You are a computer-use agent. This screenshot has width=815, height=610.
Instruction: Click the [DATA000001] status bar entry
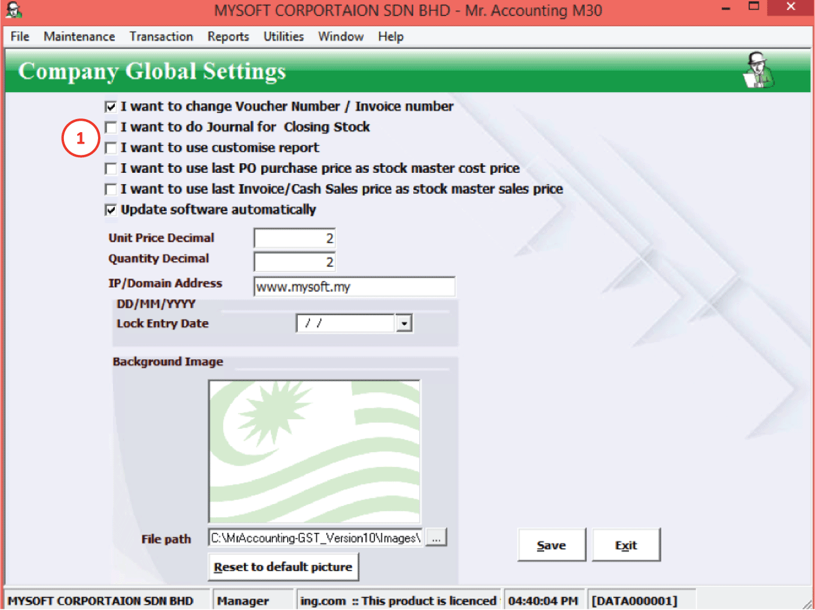[x=634, y=600]
